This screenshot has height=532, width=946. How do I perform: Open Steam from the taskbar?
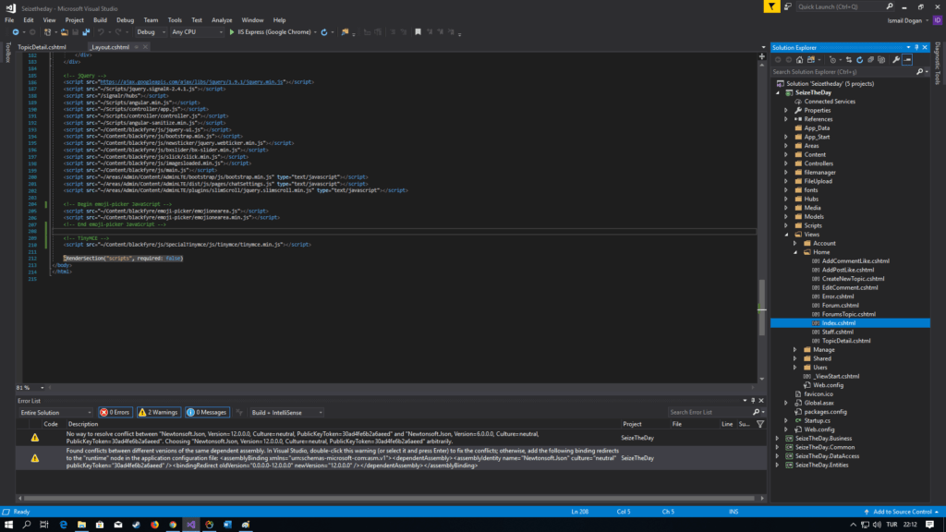(137, 525)
